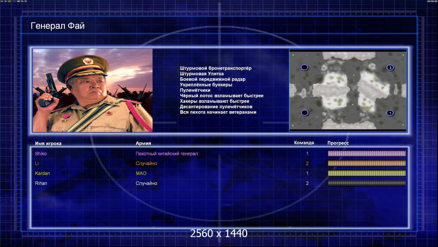
Task: Click Li's team number 2
Action: click(x=307, y=163)
